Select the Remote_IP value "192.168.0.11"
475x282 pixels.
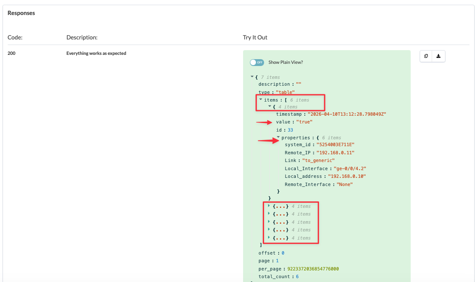tap(335, 153)
